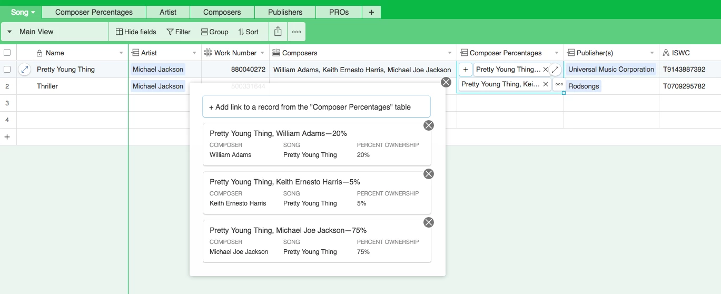Screen dimensions: 721x294
Task: Remove the Pretty Young Thing linked chip in row 1
Action: click(546, 70)
